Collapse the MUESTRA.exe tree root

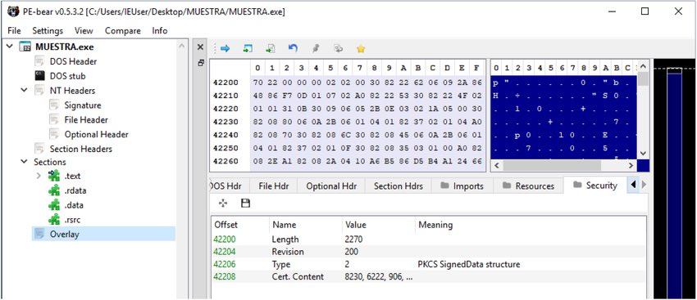pyautogui.click(x=9, y=47)
